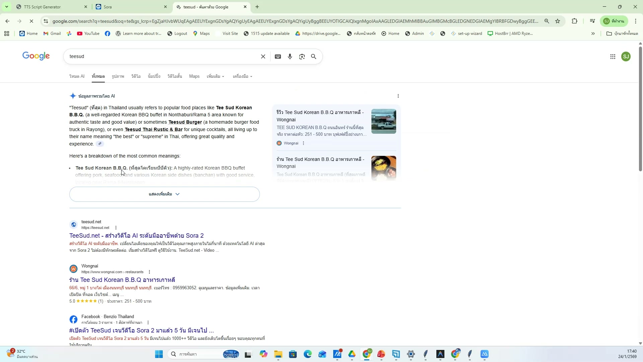Open File Explorer from the taskbar
The width and height of the screenshot is (643, 362).
tap(278, 354)
